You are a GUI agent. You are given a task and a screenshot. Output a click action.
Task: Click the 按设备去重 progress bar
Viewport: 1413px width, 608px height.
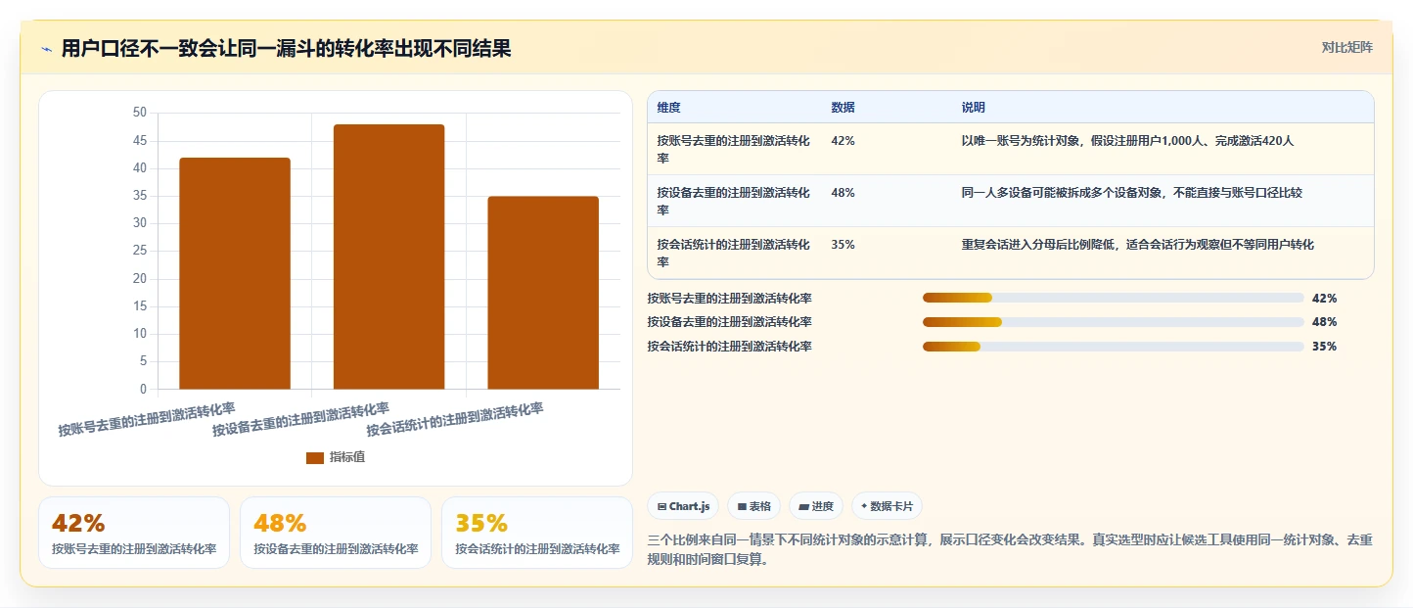[1113, 322]
